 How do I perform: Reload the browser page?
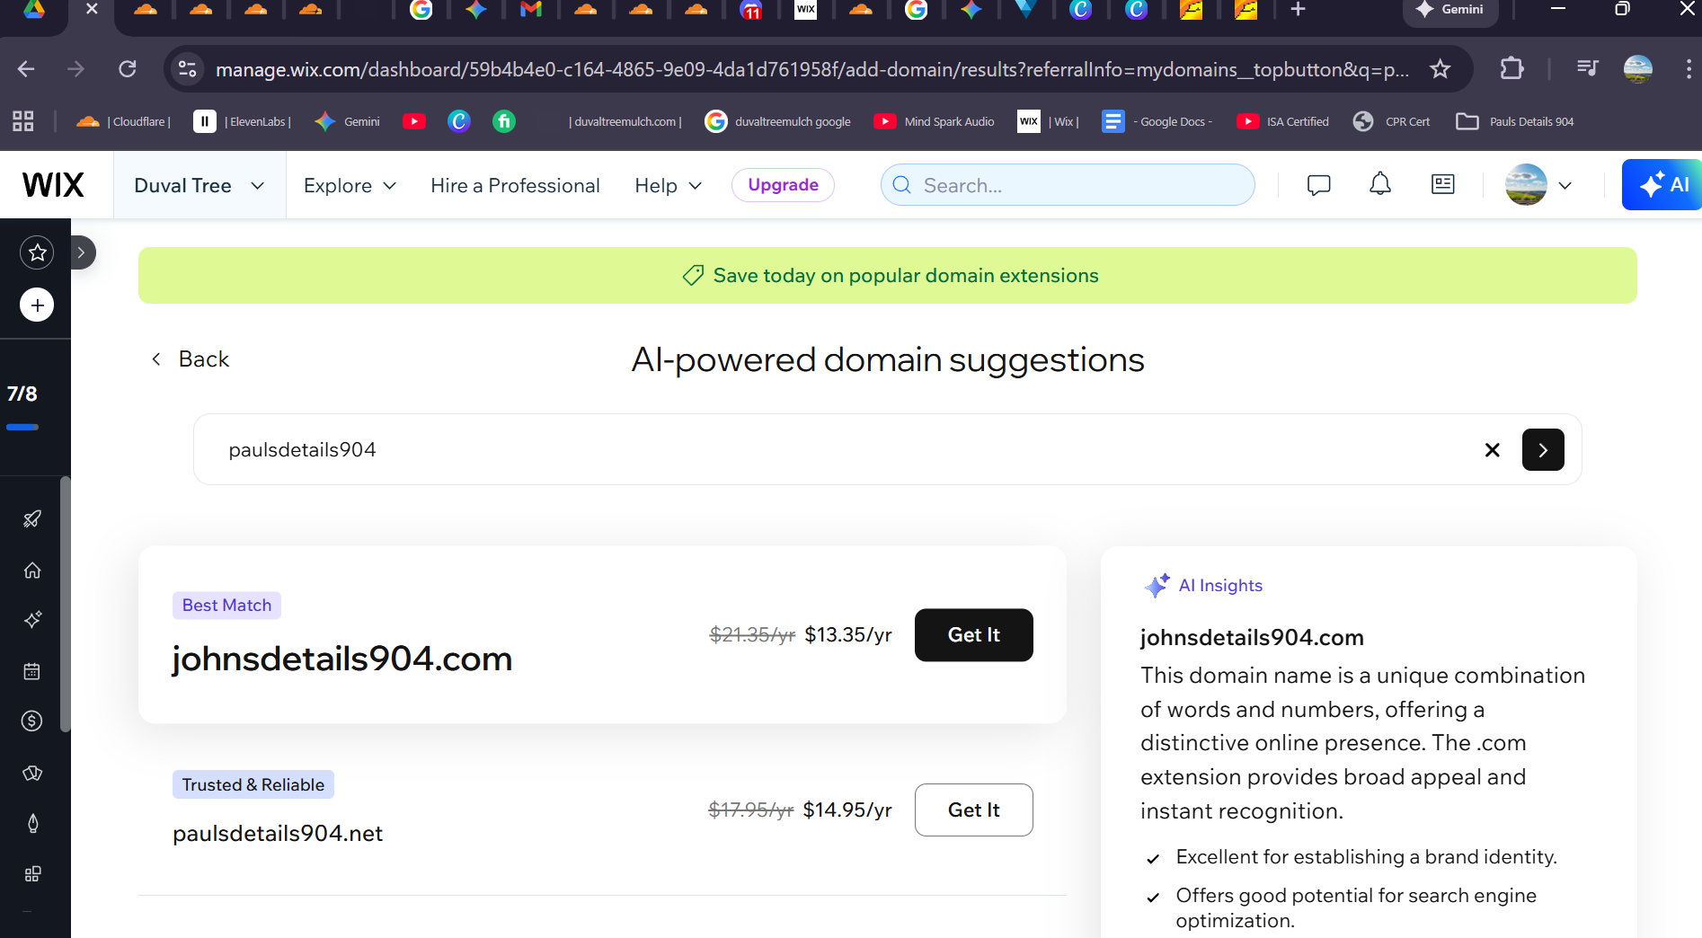click(128, 69)
